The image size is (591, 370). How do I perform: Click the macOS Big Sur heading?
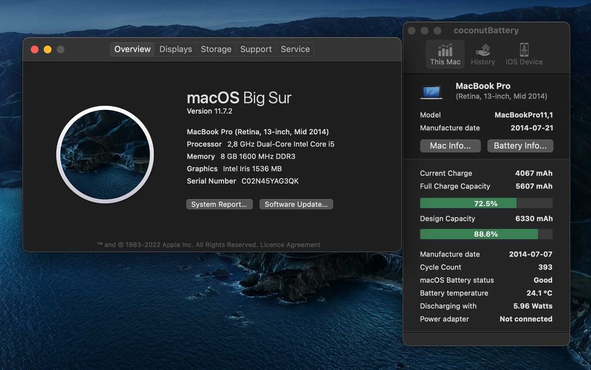(x=239, y=98)
